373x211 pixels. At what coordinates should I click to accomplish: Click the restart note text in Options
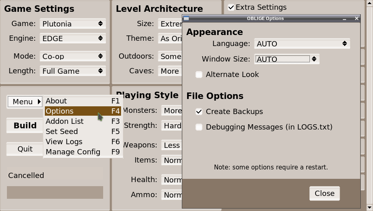271,167
